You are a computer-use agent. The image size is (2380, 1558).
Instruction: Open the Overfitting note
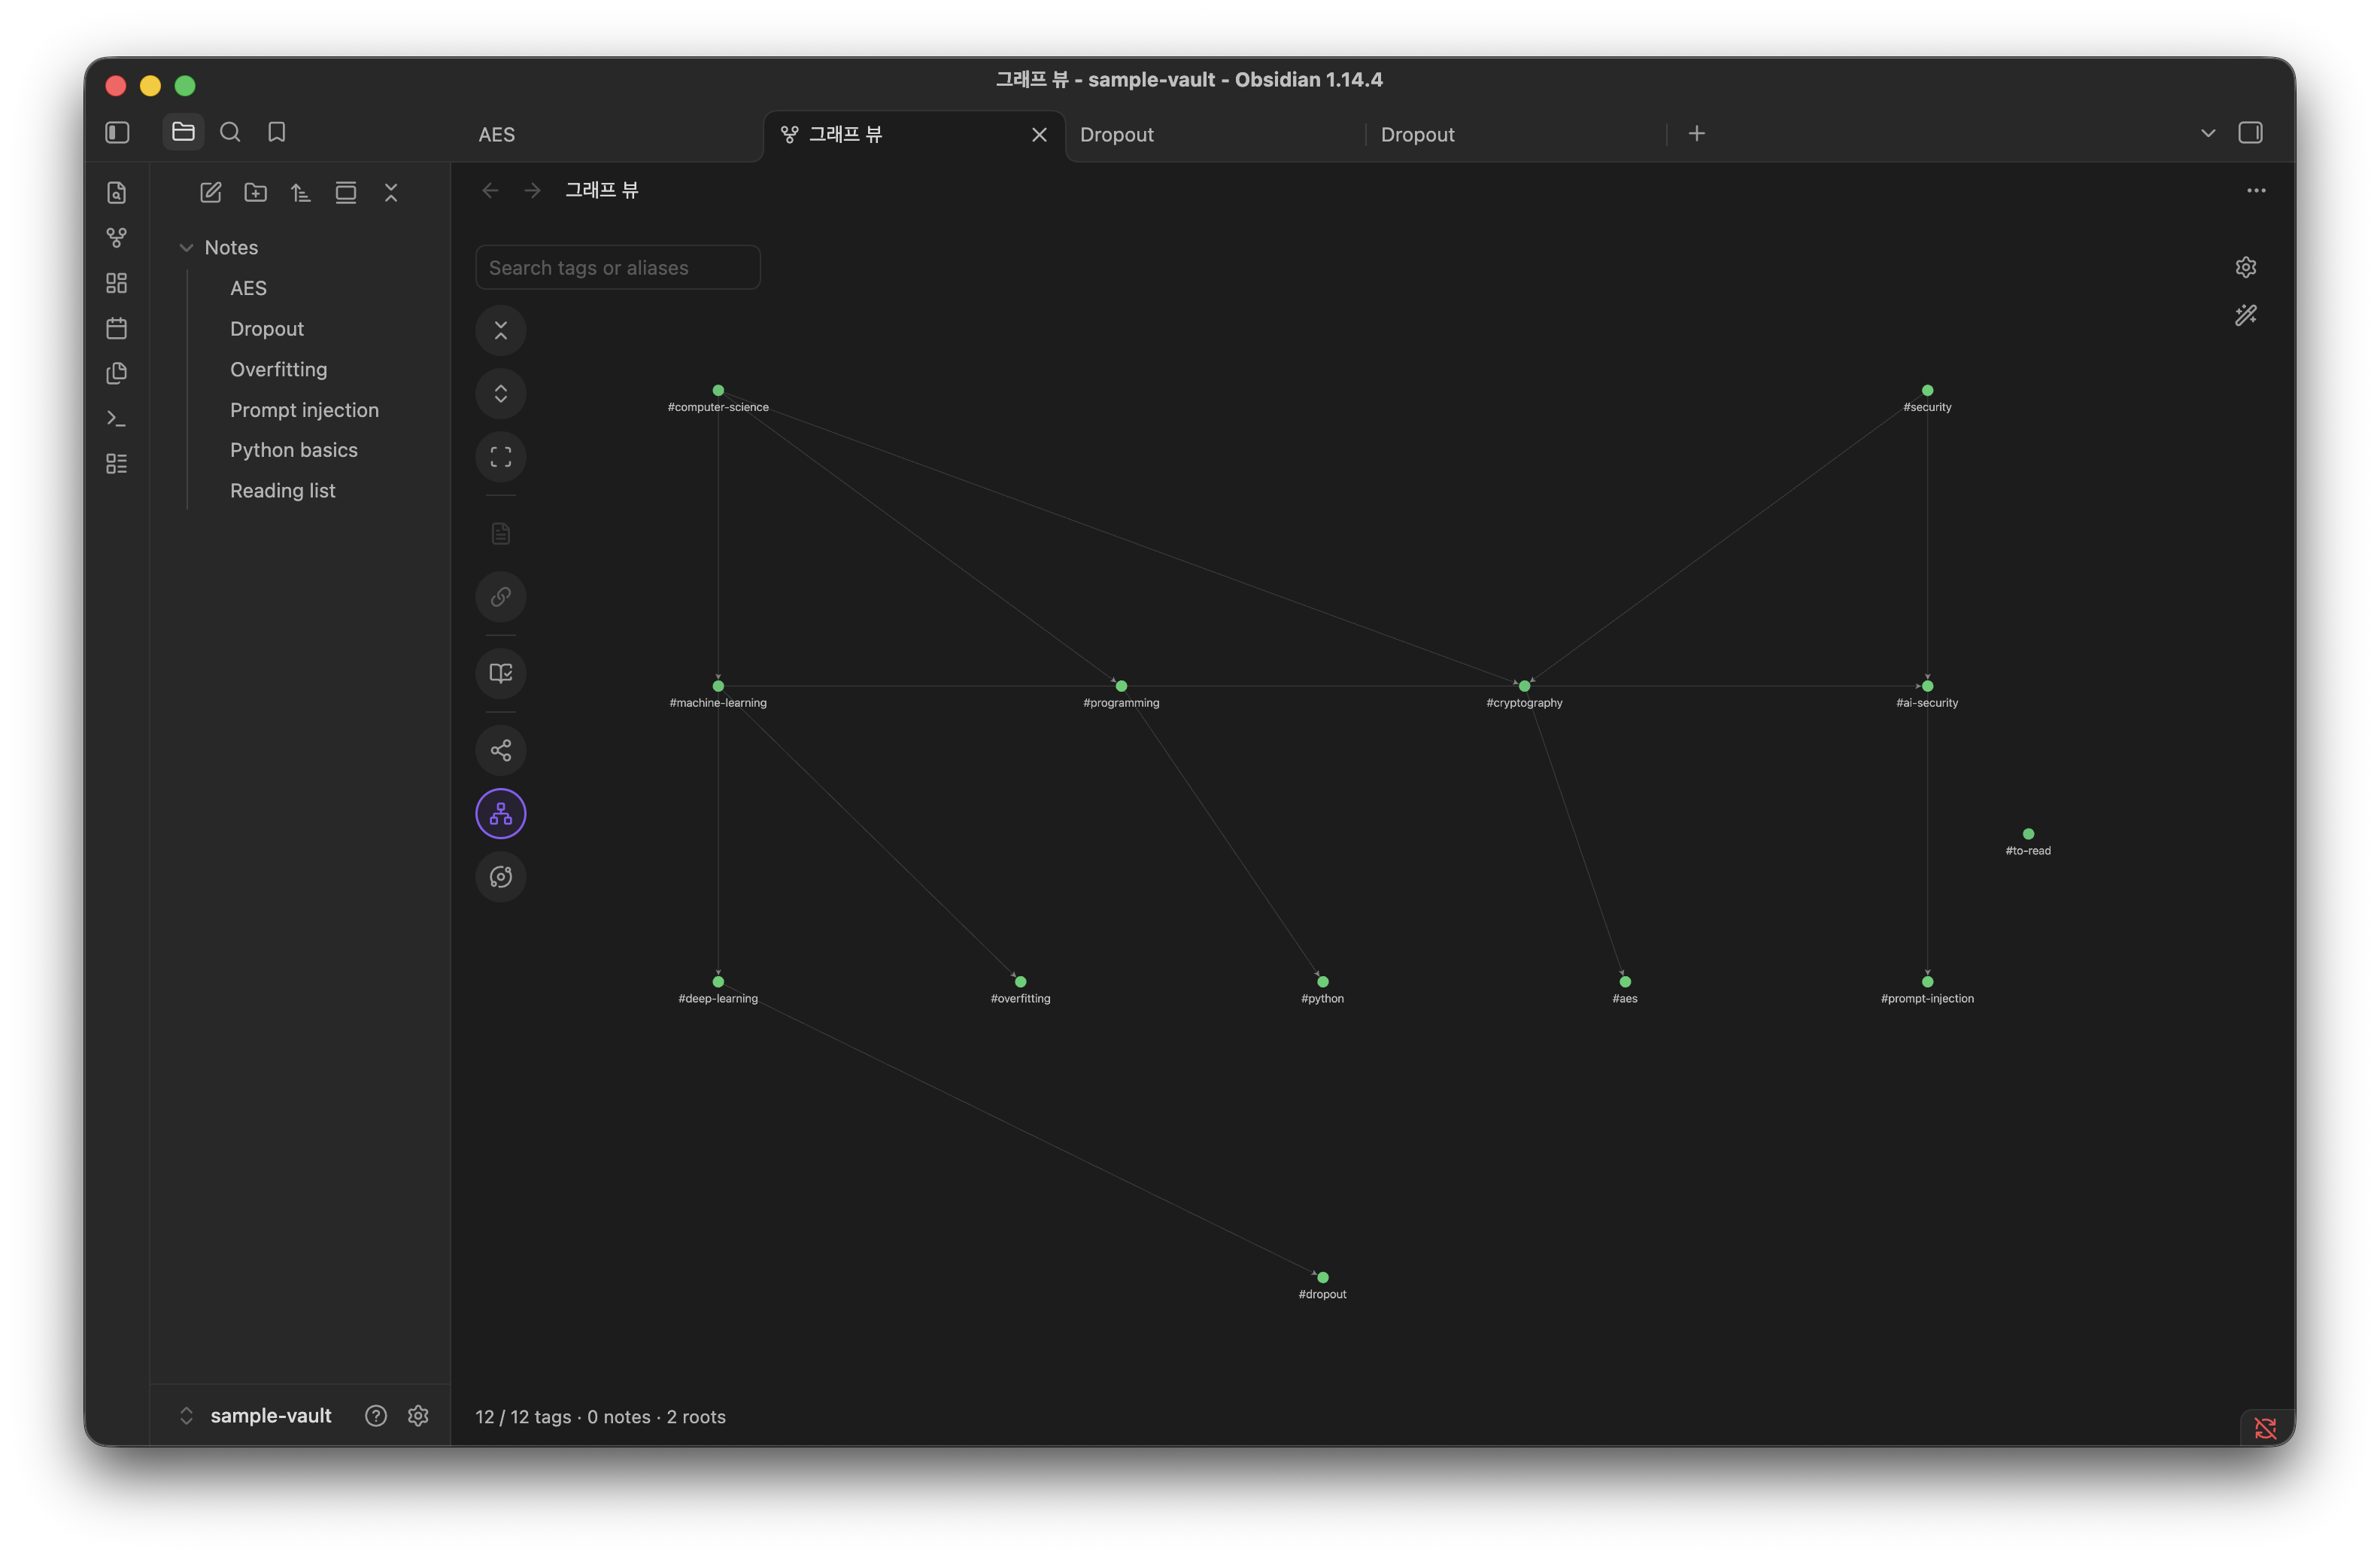click(x=279, y=370)
